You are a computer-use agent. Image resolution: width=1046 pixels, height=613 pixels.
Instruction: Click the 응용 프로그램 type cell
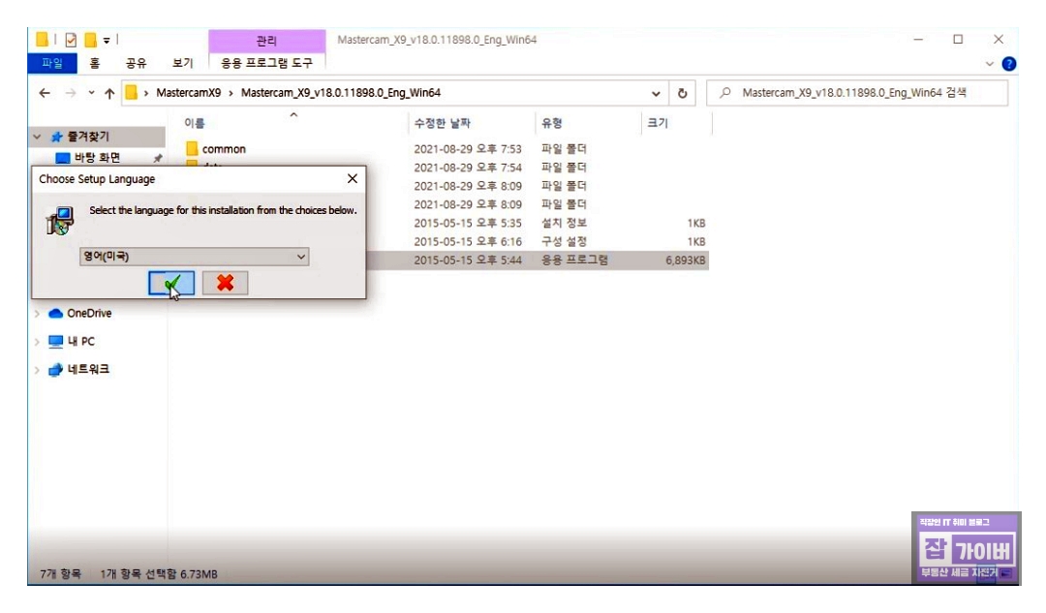pyautogui.click(x=574, y=261)
